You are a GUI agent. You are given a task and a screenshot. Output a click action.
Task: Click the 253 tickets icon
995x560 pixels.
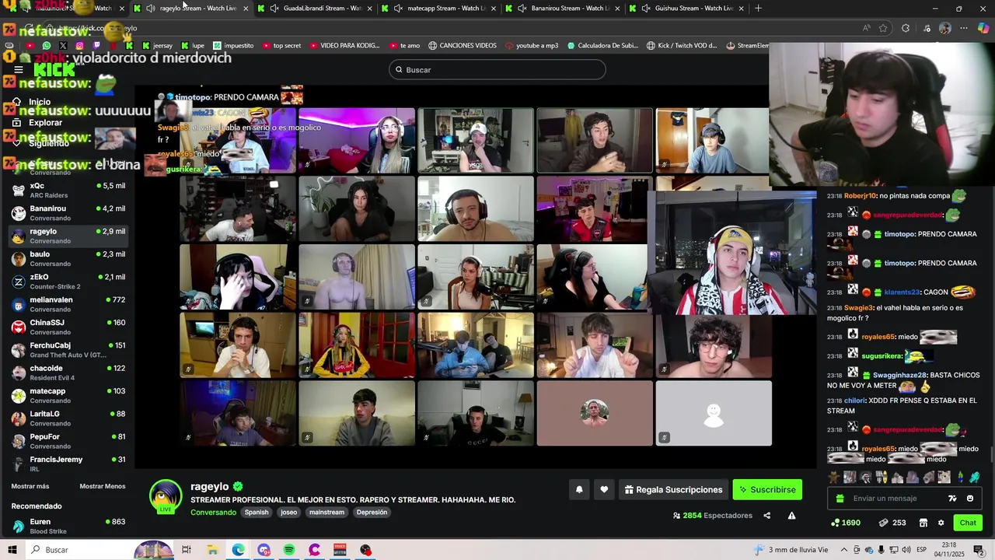click(883, 523)
